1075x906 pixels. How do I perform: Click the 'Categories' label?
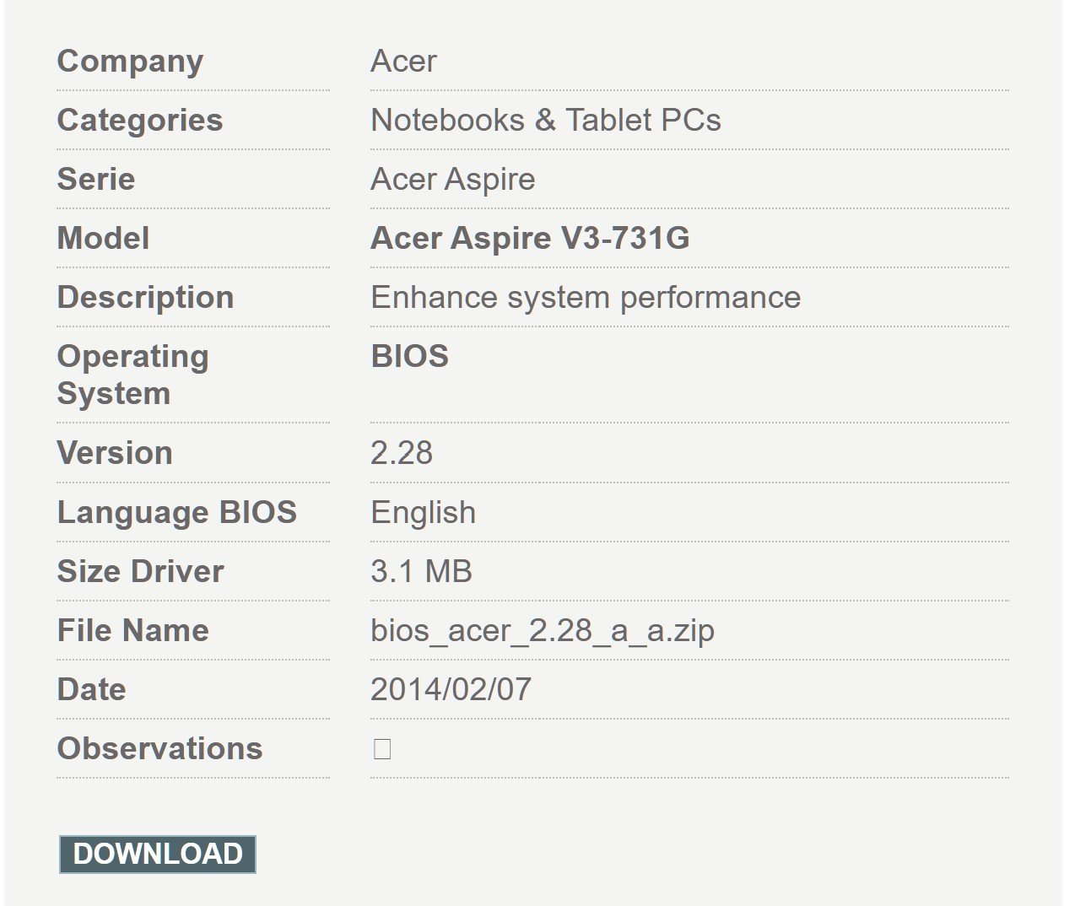coord(140,121)
